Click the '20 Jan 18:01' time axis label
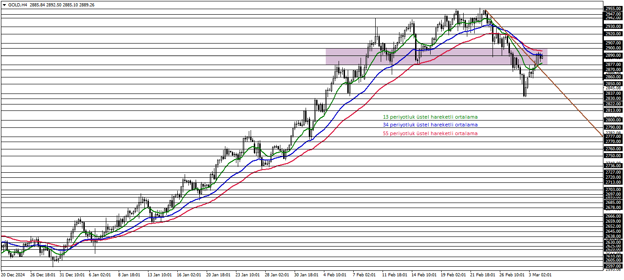Screen dimensions: 624x280 [x=219, y=275]
